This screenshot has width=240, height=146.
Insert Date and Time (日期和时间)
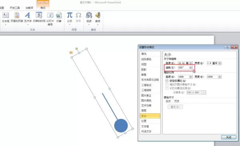(x=39, y=17)
